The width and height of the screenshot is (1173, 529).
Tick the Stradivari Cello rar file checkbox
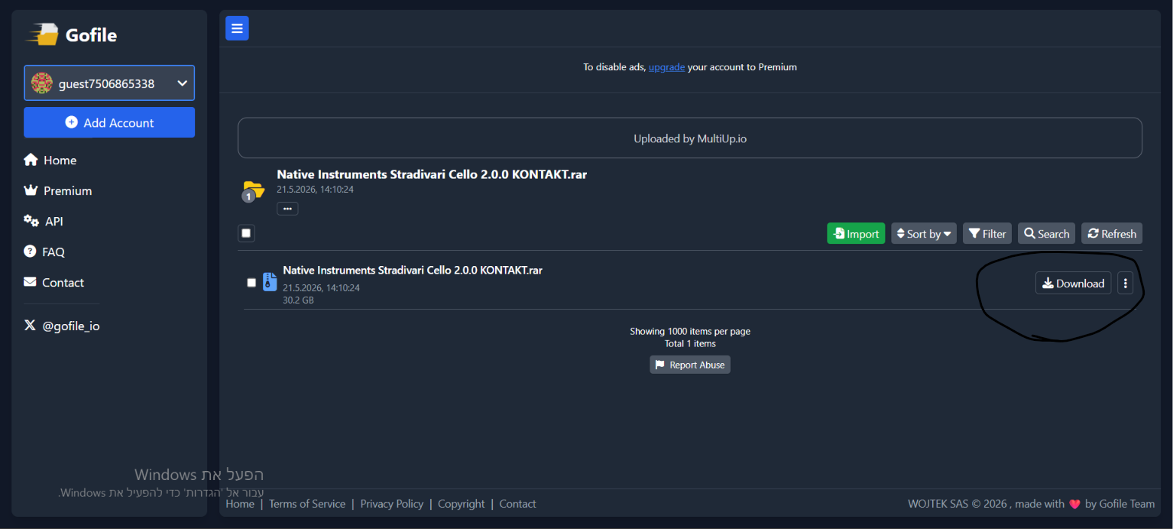point(251,282)
